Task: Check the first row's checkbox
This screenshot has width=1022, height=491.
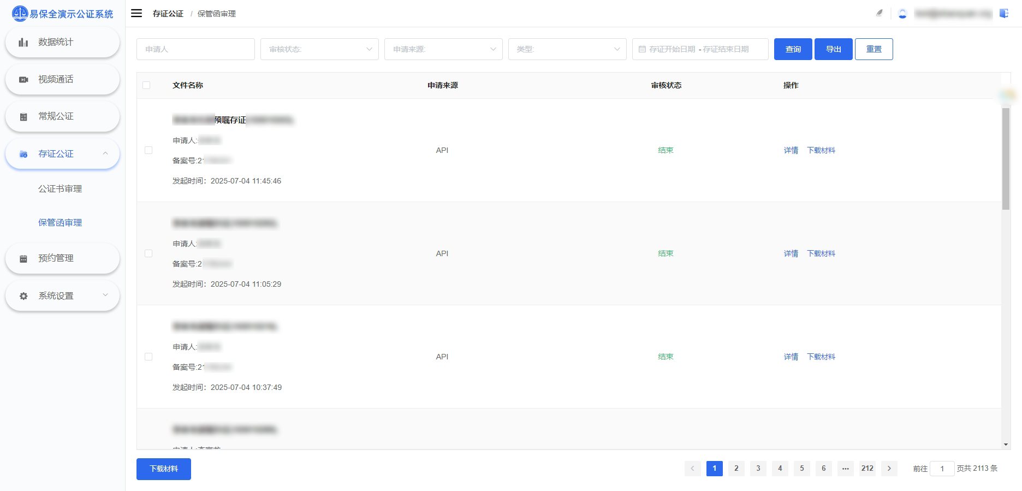Action: [148, 150]
